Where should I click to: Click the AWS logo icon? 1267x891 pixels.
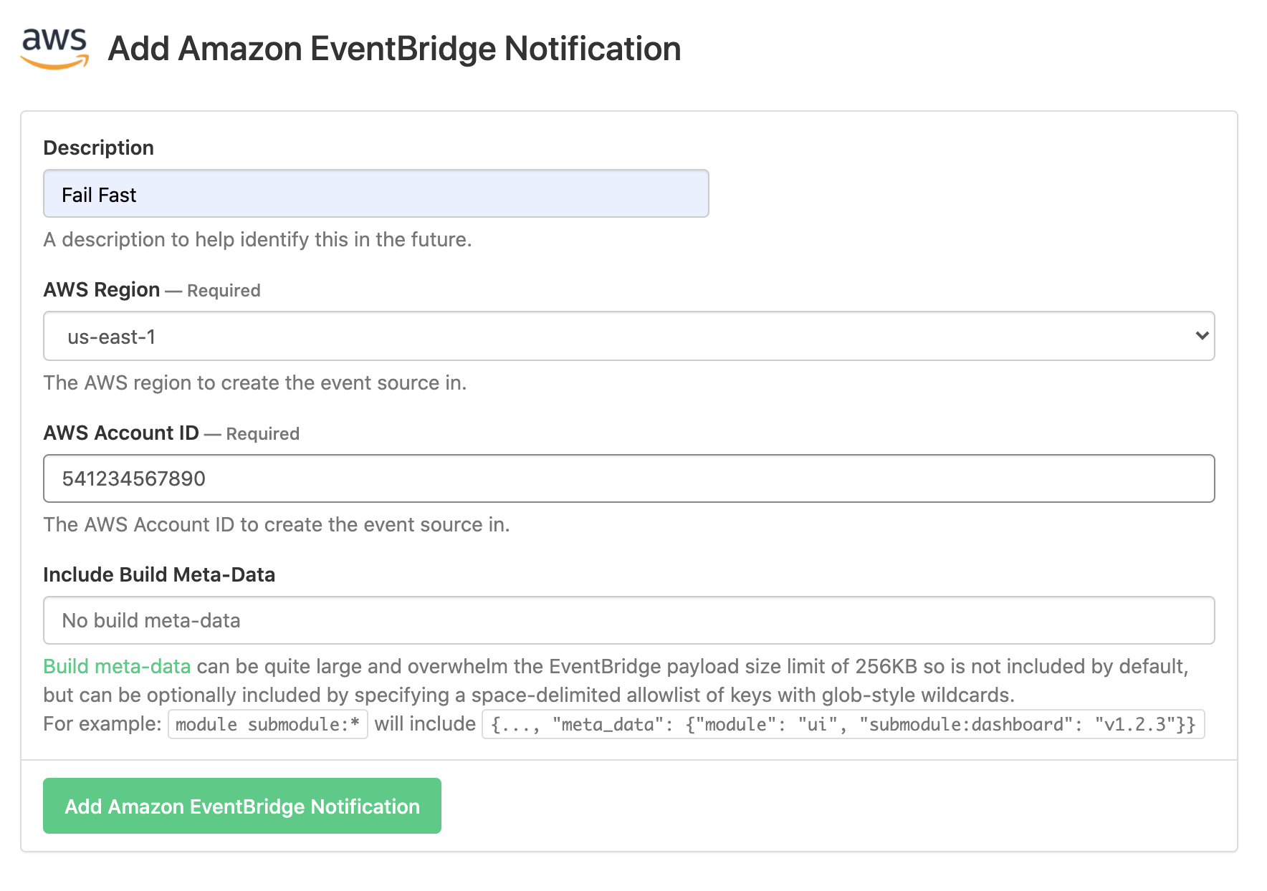point(55,48)
